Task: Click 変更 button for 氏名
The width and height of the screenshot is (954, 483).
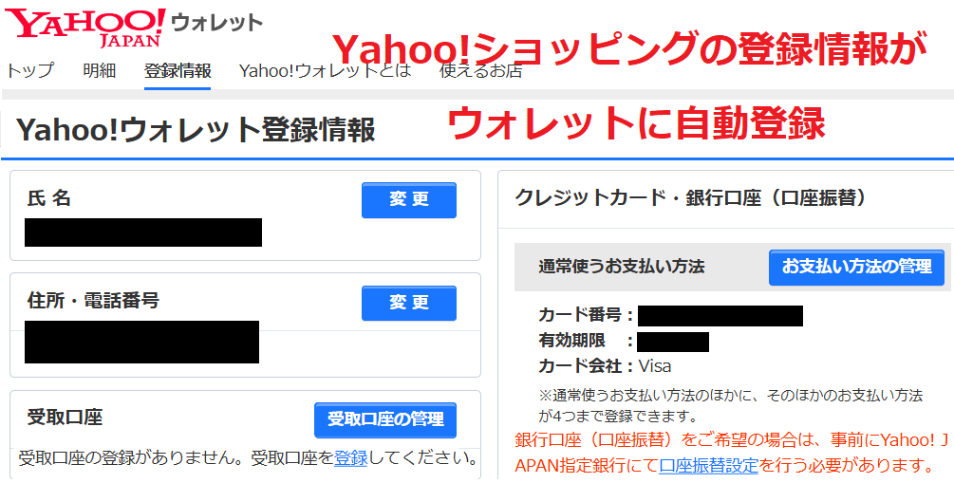Action: pyautogui.click(x=409, y=199)
